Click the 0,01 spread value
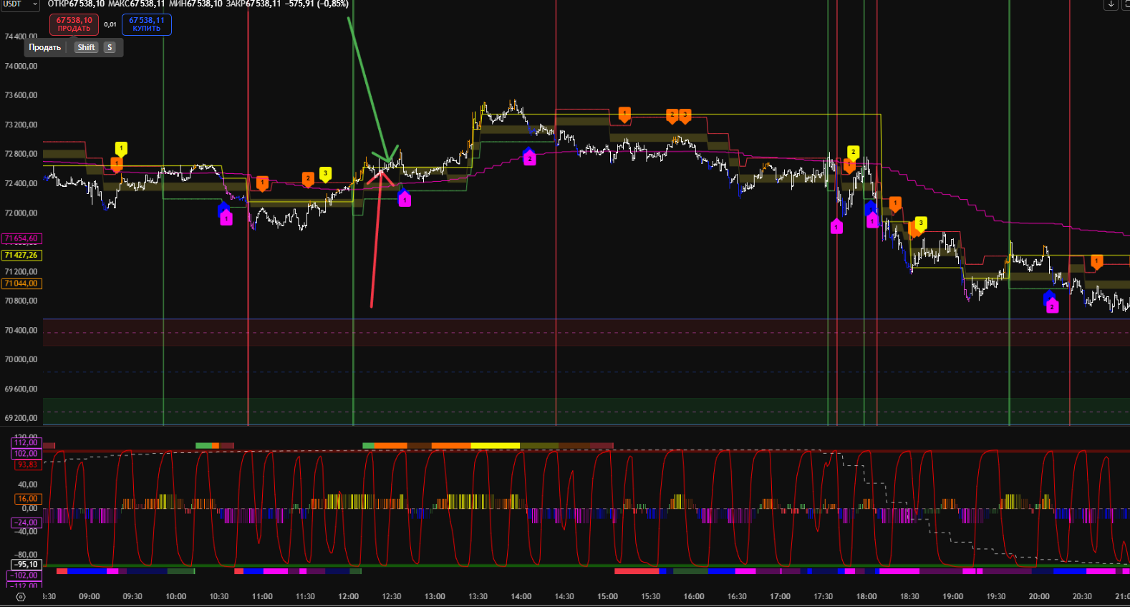The height and width of the screenshot is (607, 1130). [110, 24]
